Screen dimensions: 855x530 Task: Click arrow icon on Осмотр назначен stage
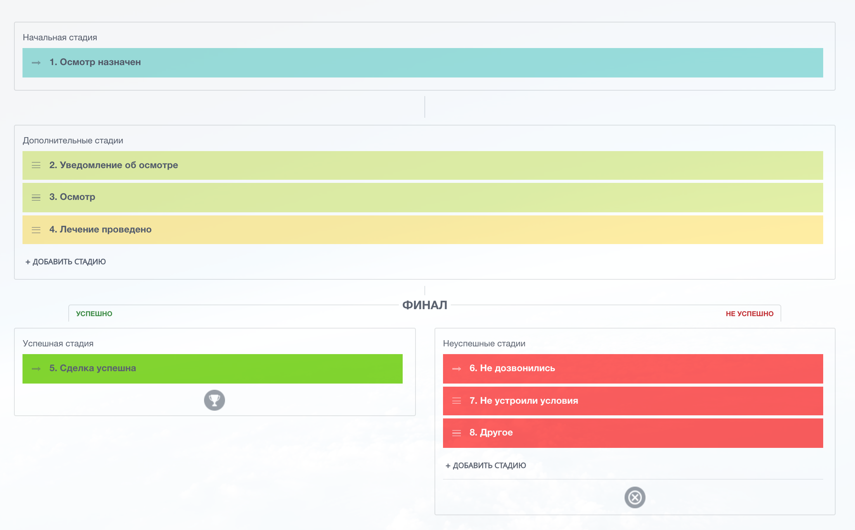coord(36,63)
